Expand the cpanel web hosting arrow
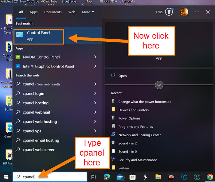The image size is (215, 182). pos(95,122)
